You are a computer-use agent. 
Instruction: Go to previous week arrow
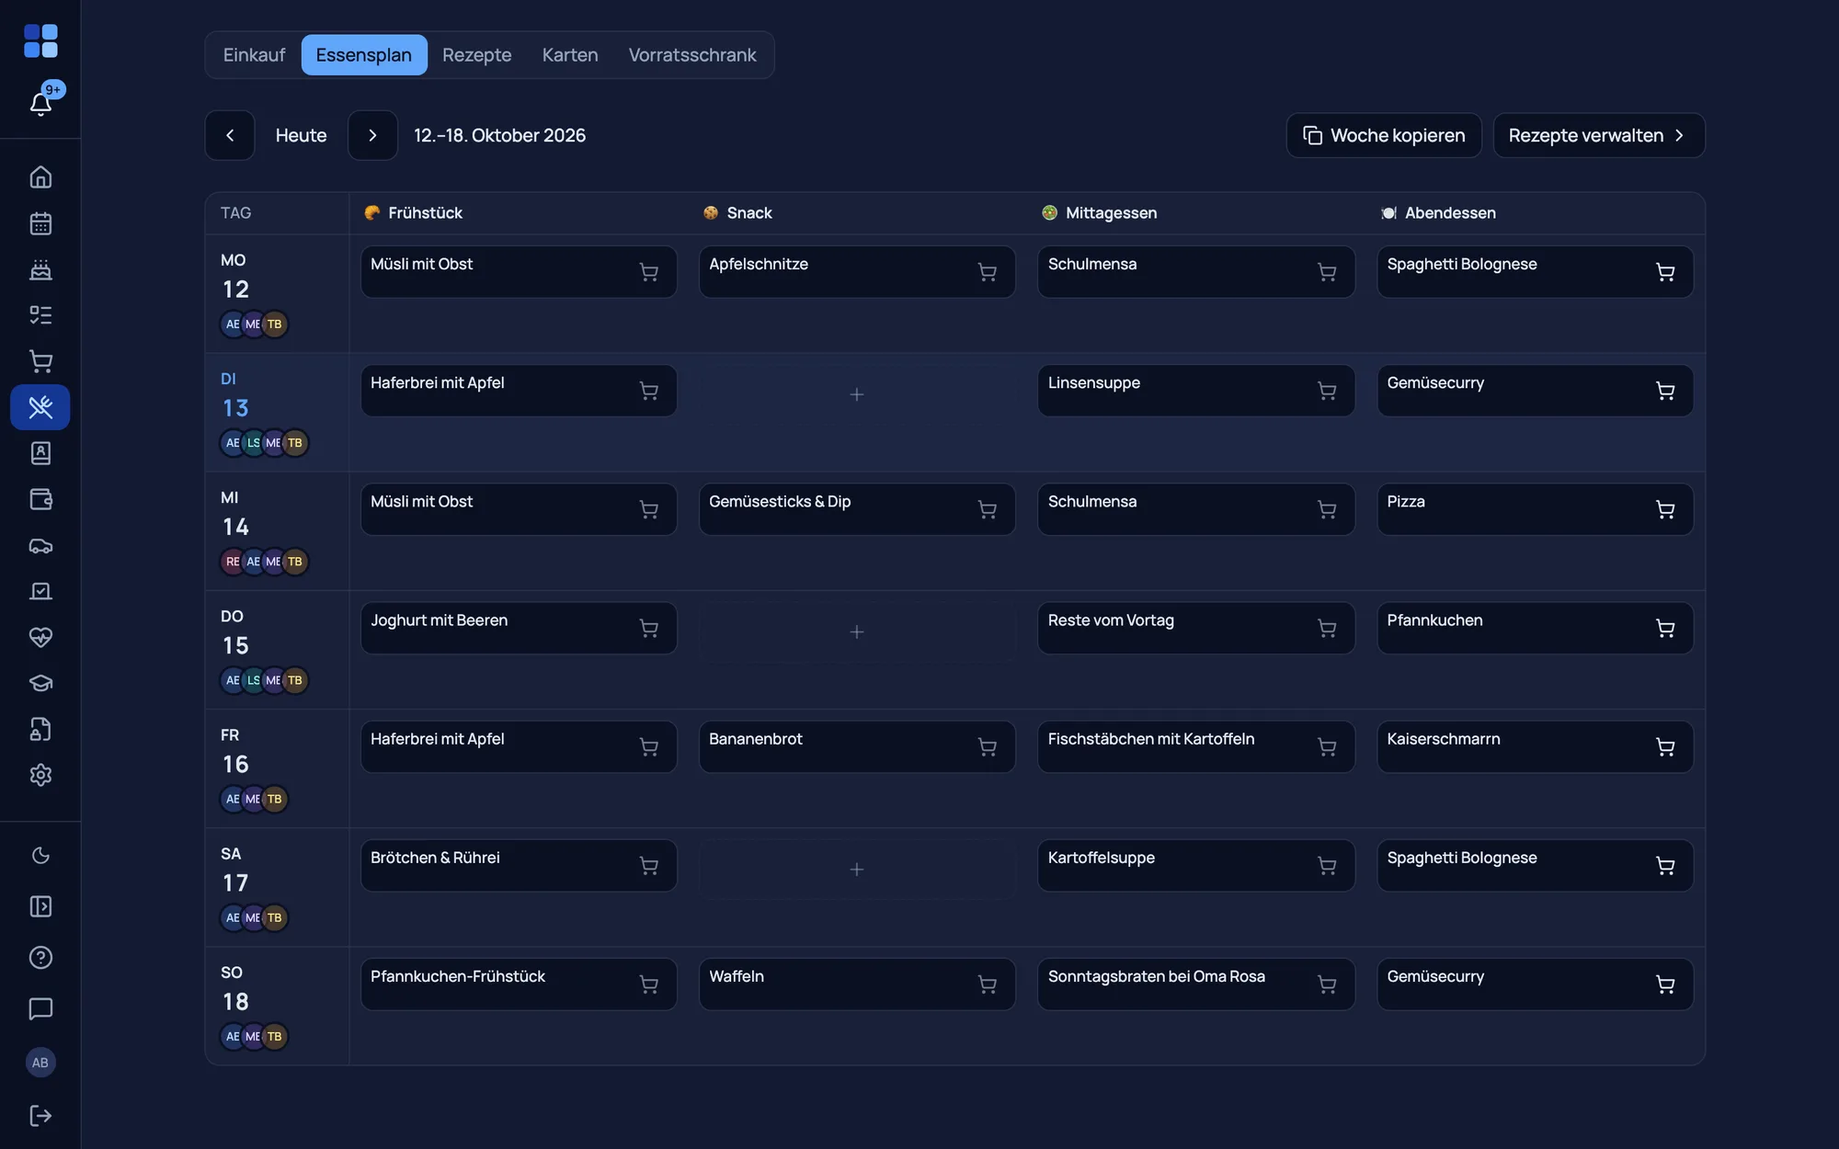point(230,135)
